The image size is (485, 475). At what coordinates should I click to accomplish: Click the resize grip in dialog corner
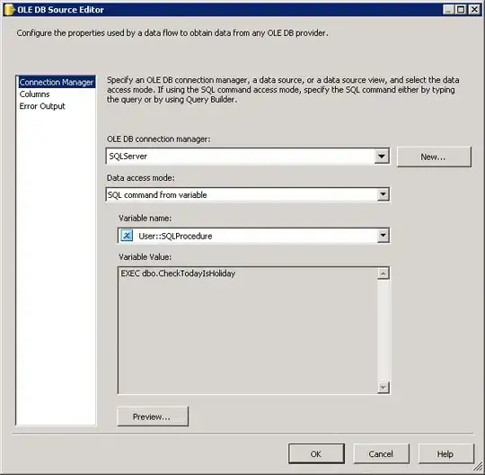tap(478, 466)
